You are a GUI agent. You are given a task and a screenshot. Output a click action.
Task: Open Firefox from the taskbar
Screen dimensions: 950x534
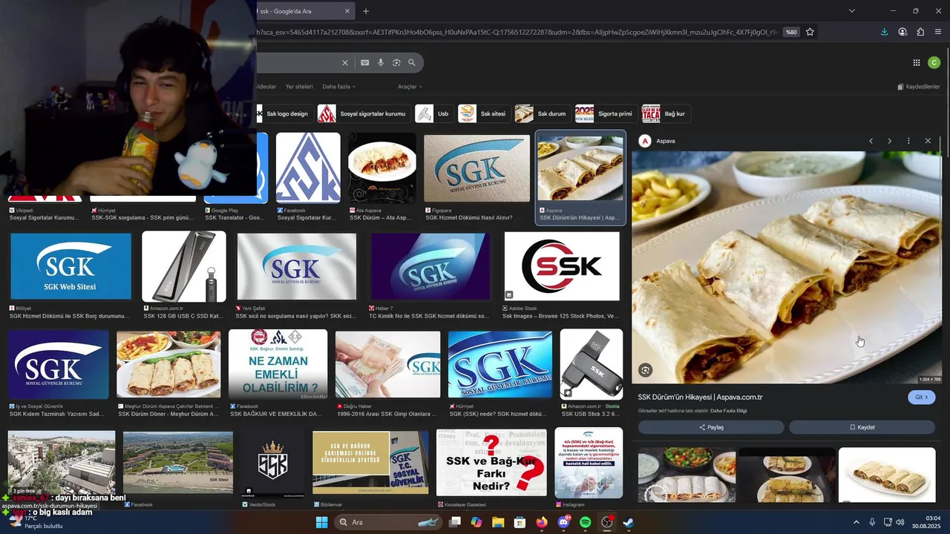coord(542,522)
